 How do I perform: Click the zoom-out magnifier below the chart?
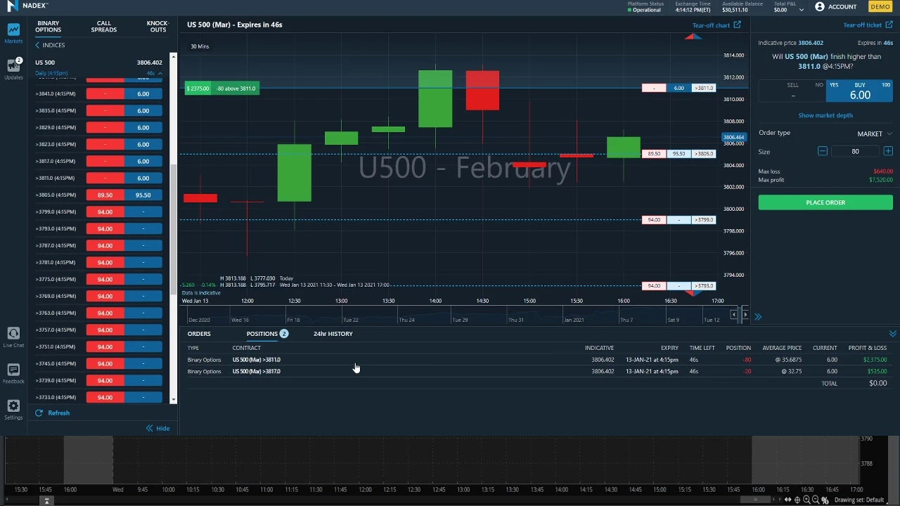point(816,500)
